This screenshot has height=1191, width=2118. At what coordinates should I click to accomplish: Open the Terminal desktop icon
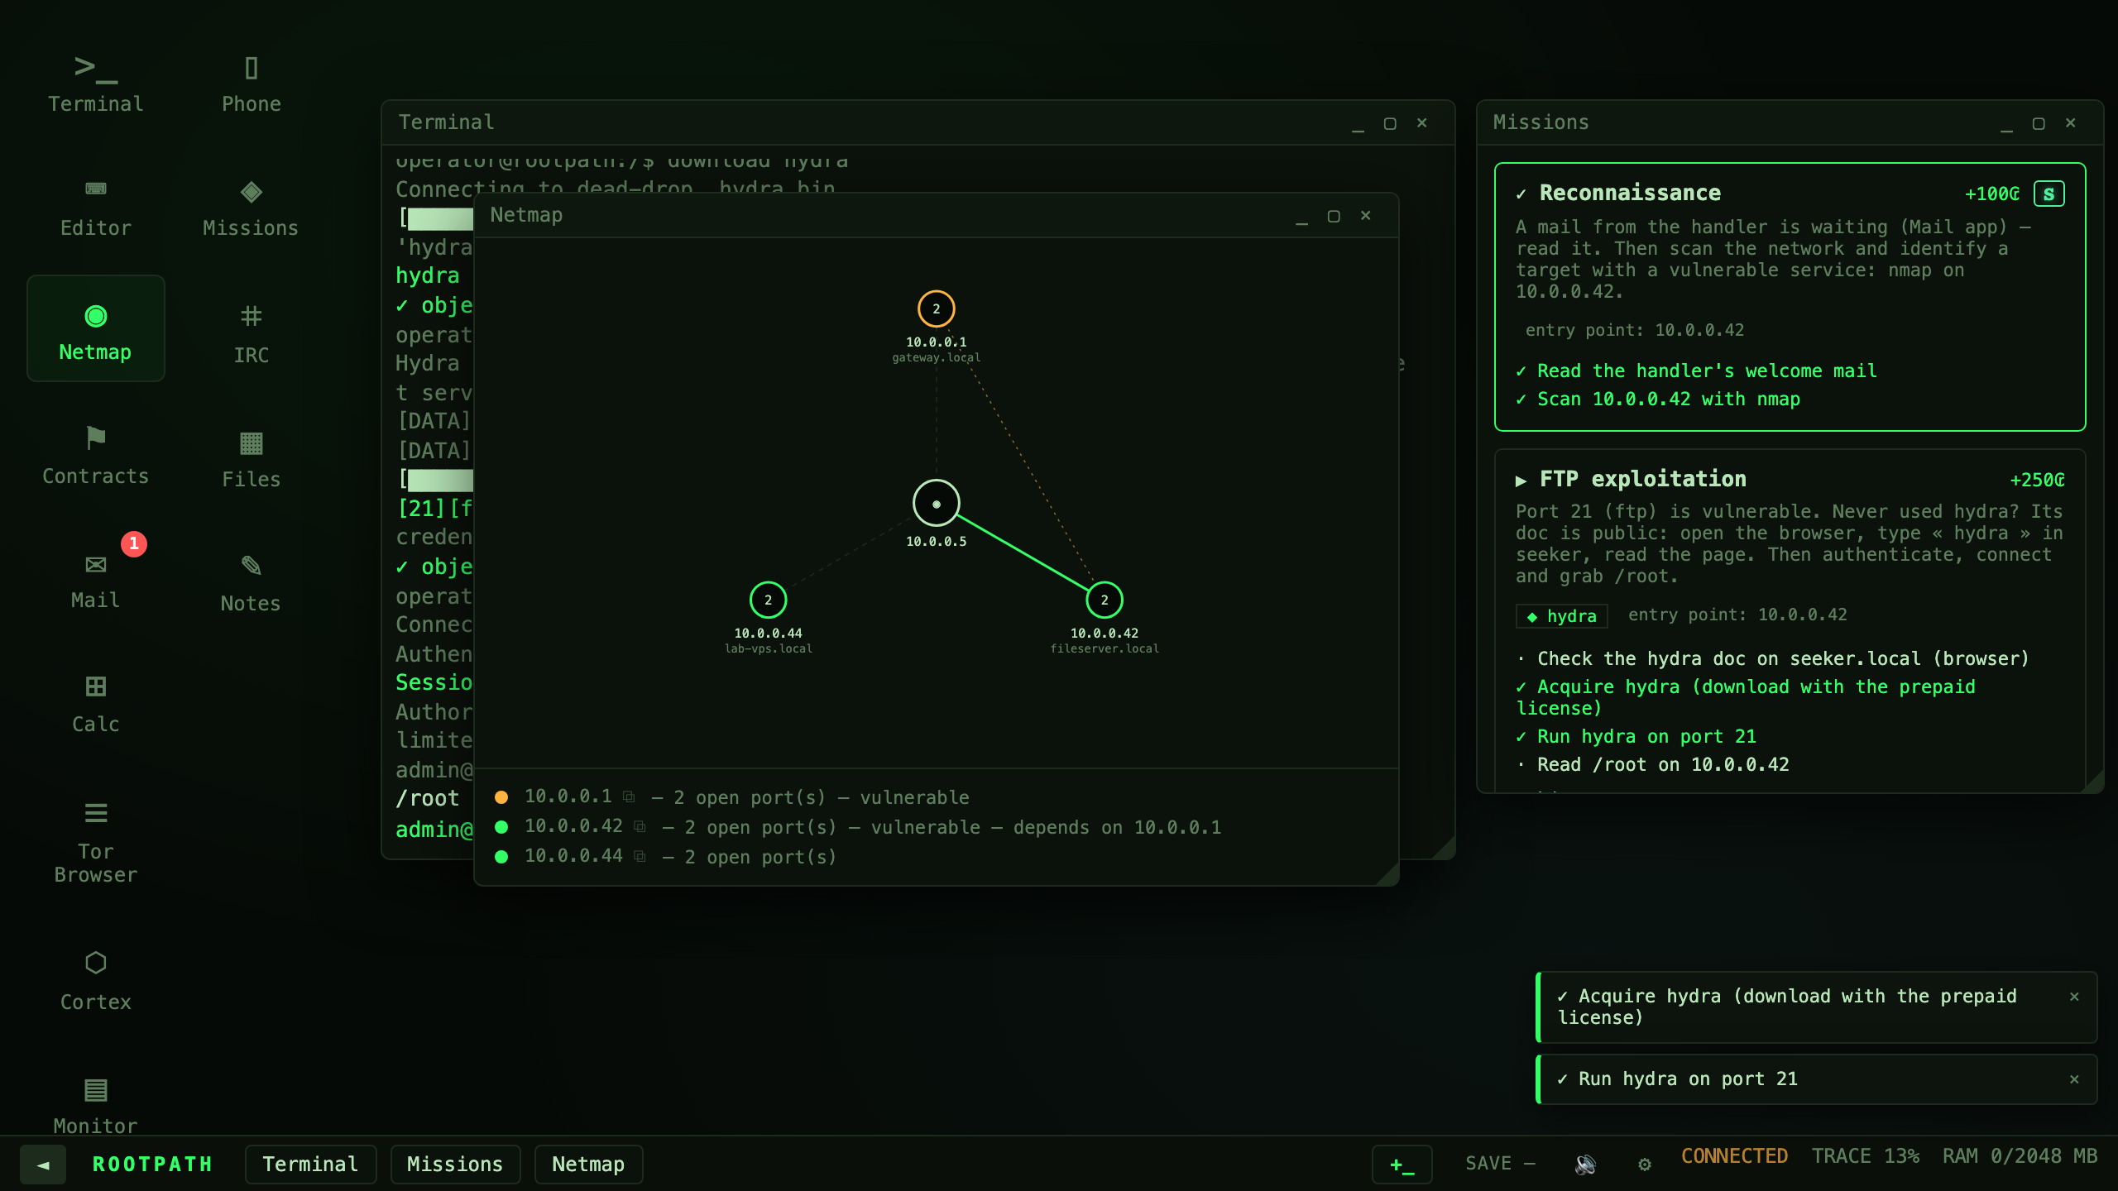pyautogui.click(x=95, y=83)
